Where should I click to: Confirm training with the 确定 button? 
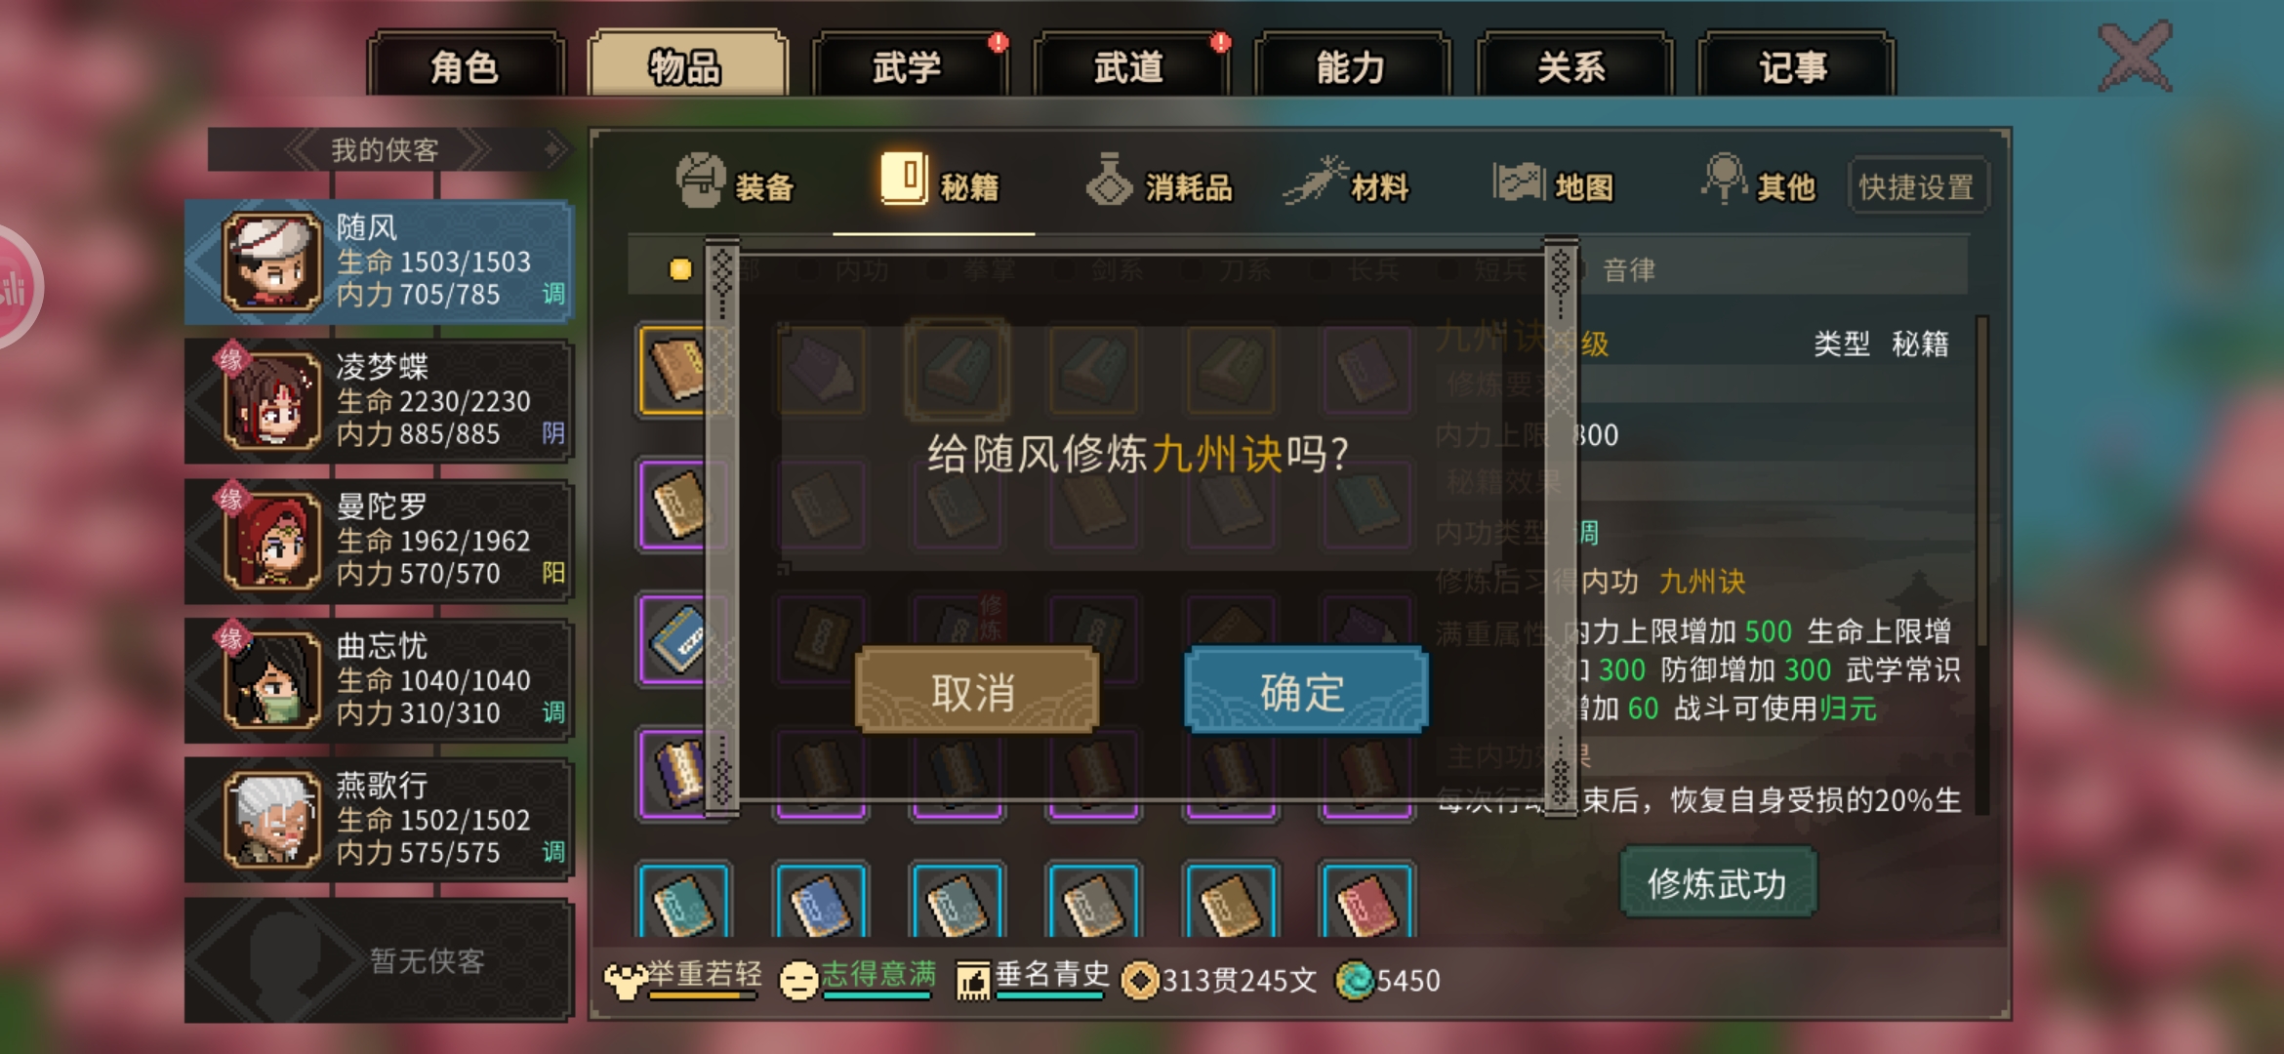point(1305,690)
